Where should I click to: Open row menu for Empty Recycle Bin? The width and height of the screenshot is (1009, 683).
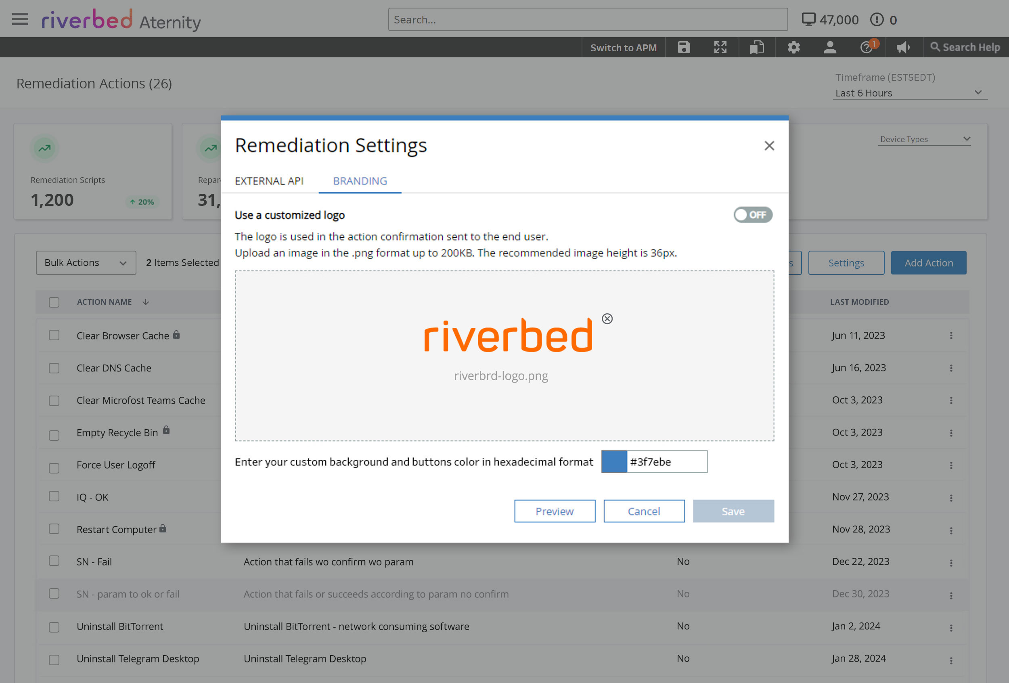click(951, 433)
